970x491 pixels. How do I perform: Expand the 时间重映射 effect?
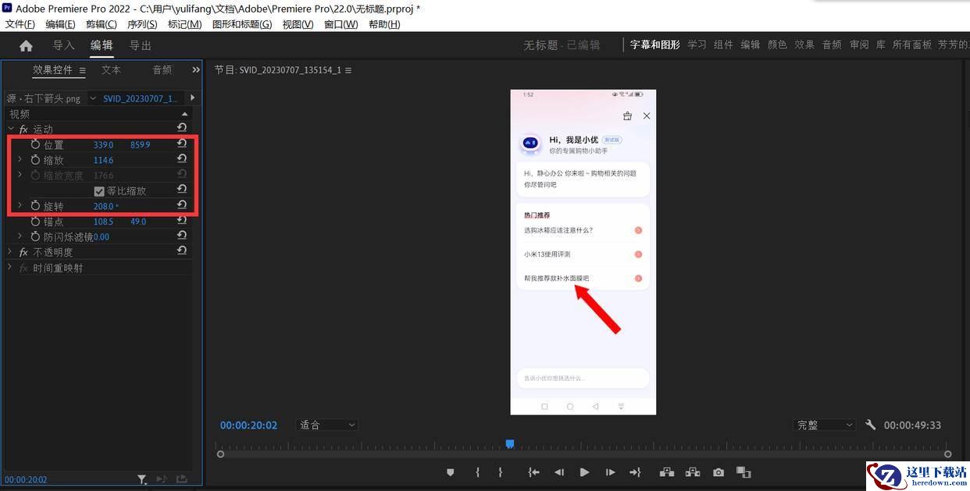[x=10, y=267]
